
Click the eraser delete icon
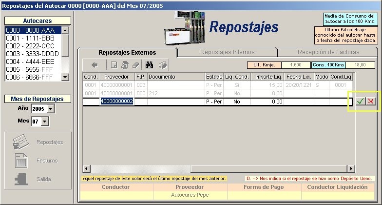(x=135, y=65)
